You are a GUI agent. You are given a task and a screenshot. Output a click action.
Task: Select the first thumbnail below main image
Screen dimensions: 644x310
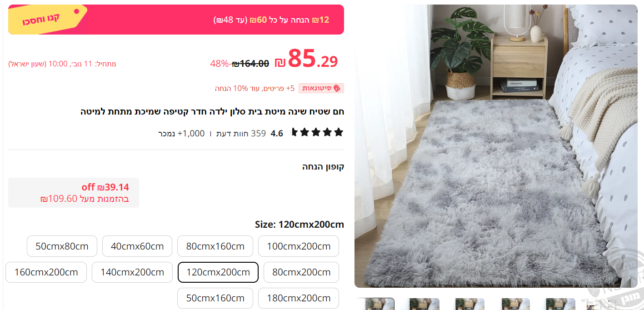point(374,304)
